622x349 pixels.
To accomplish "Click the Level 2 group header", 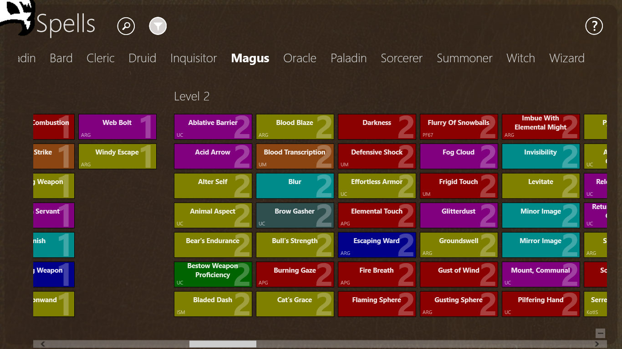I will coord(192,96).
